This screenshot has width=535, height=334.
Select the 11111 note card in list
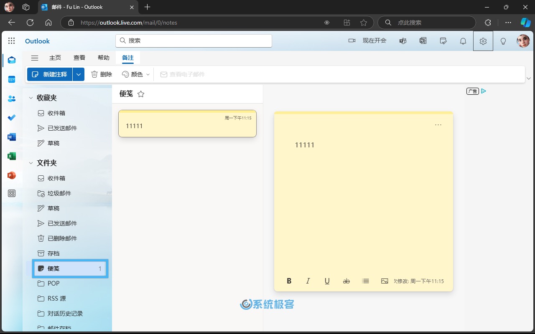(187, 124)
